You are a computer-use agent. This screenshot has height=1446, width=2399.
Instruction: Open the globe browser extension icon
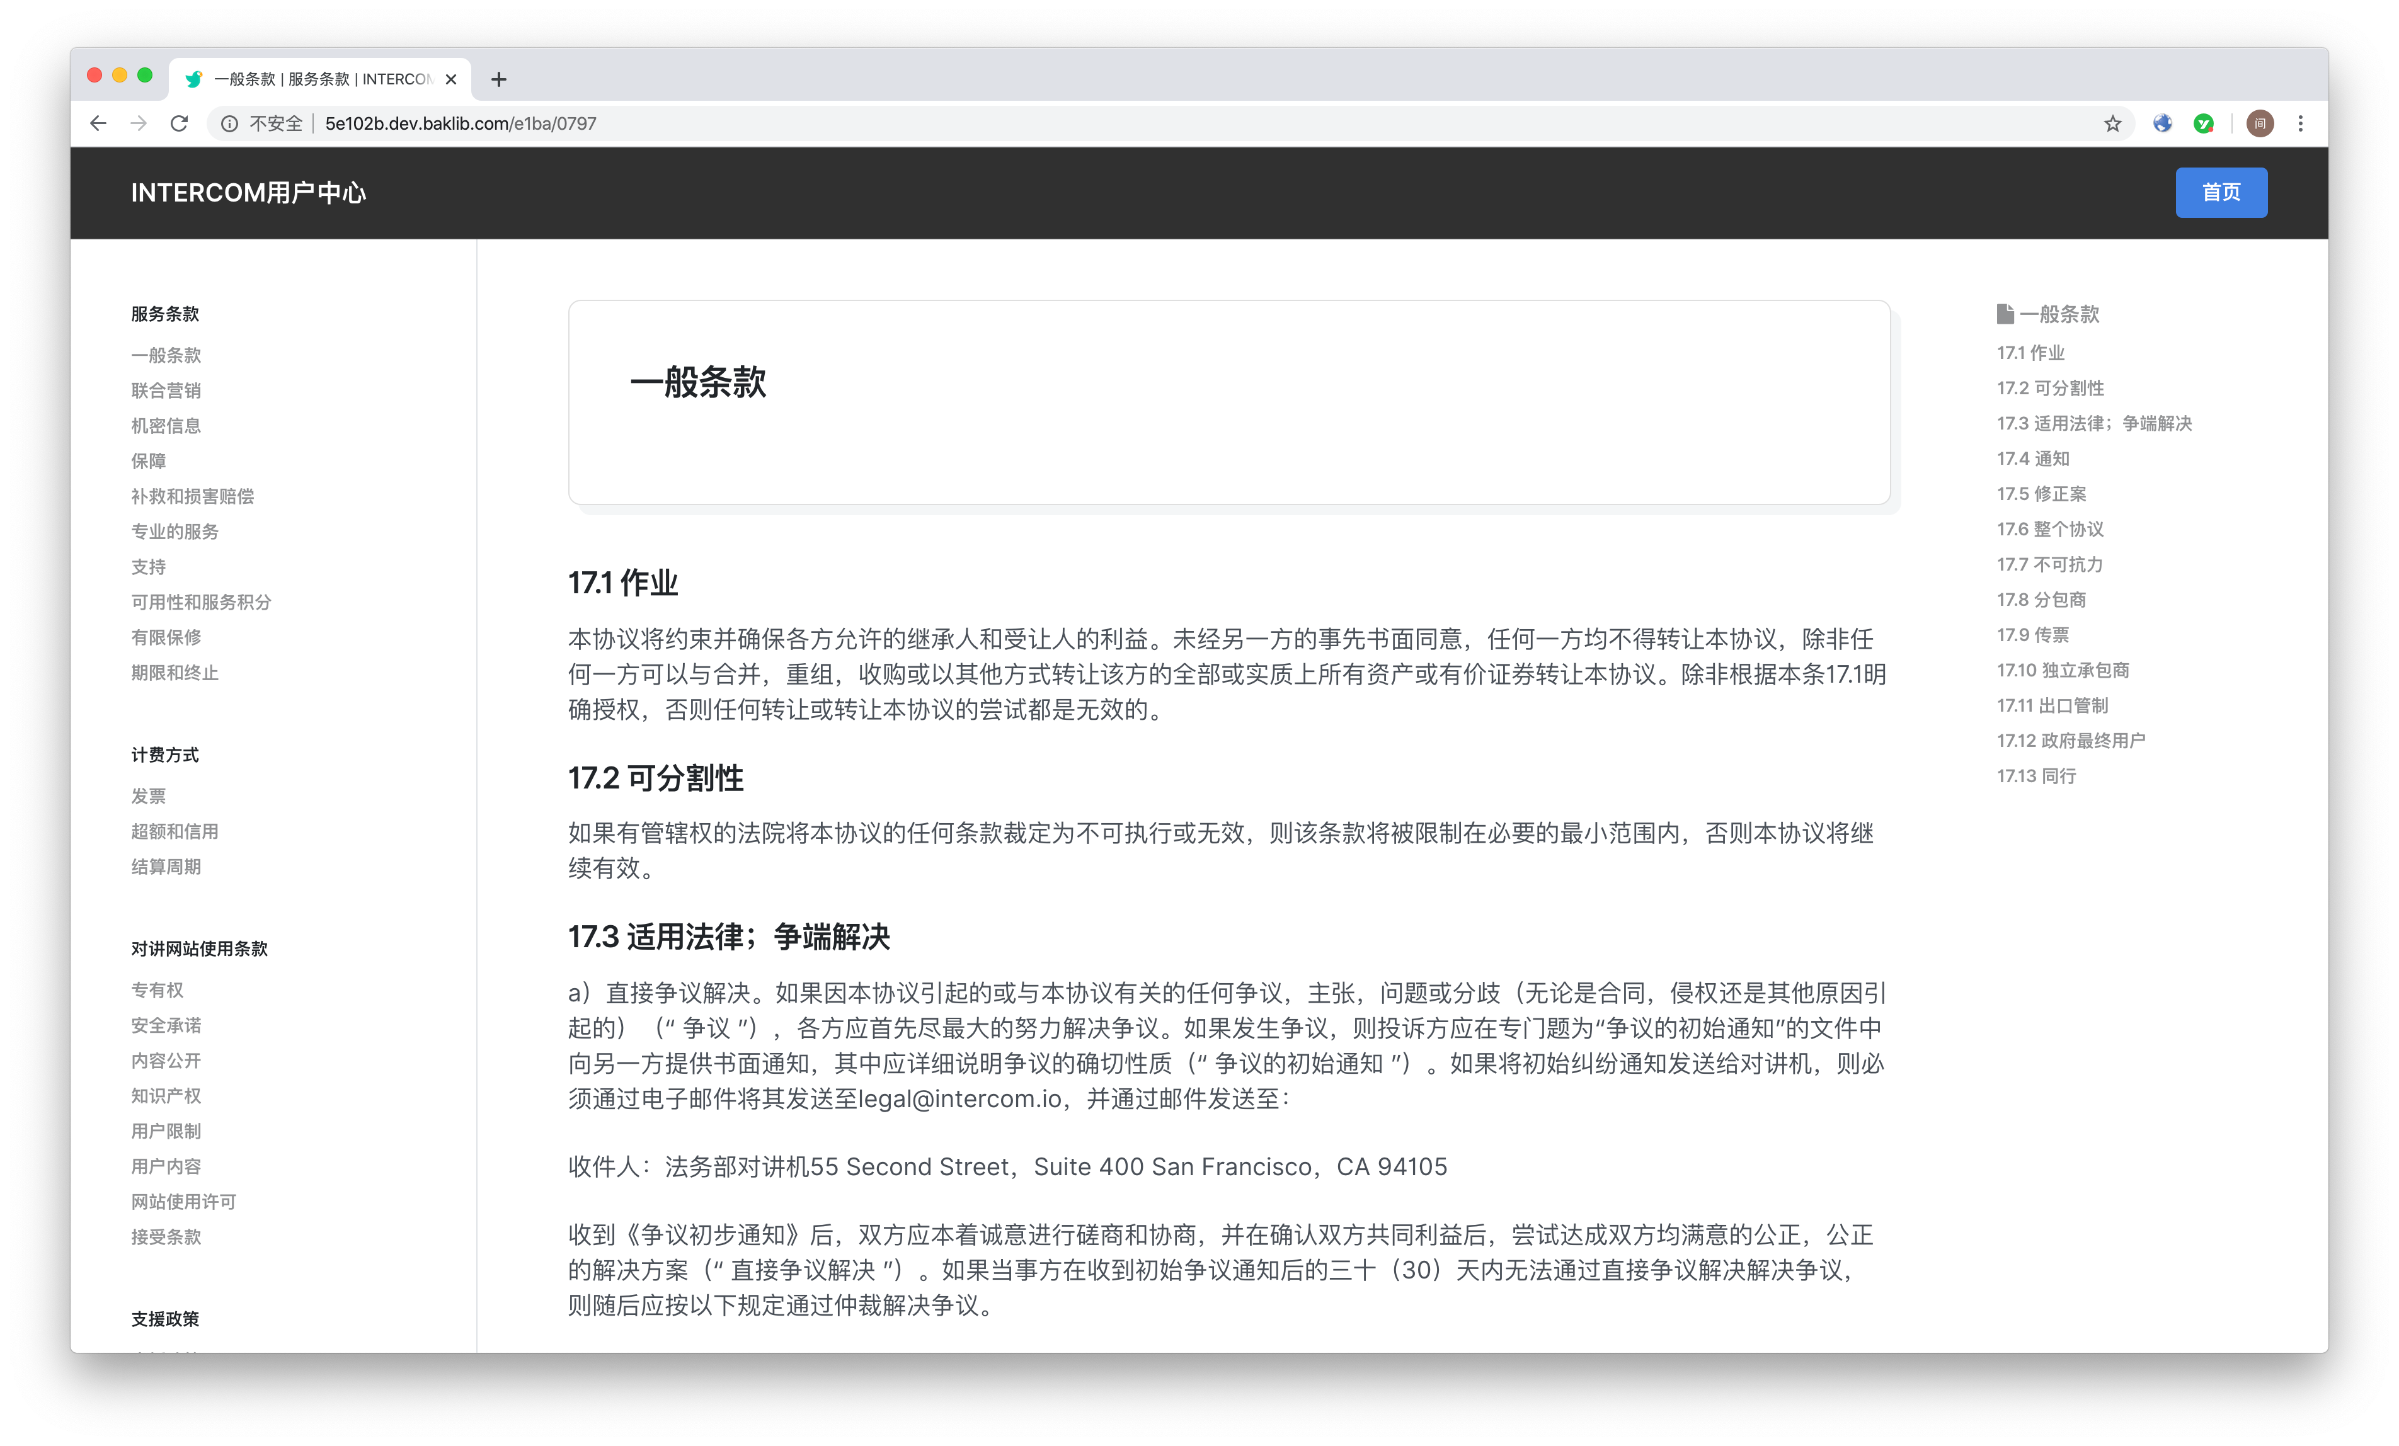2162,123
